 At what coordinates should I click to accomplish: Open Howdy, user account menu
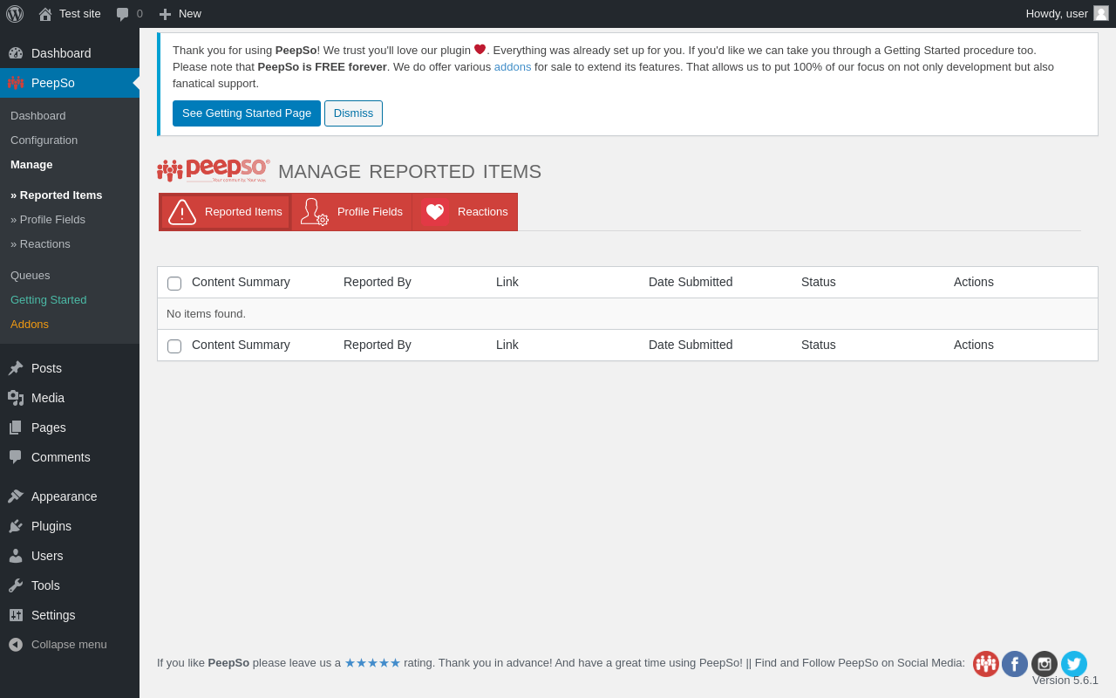click(1067, 14)
